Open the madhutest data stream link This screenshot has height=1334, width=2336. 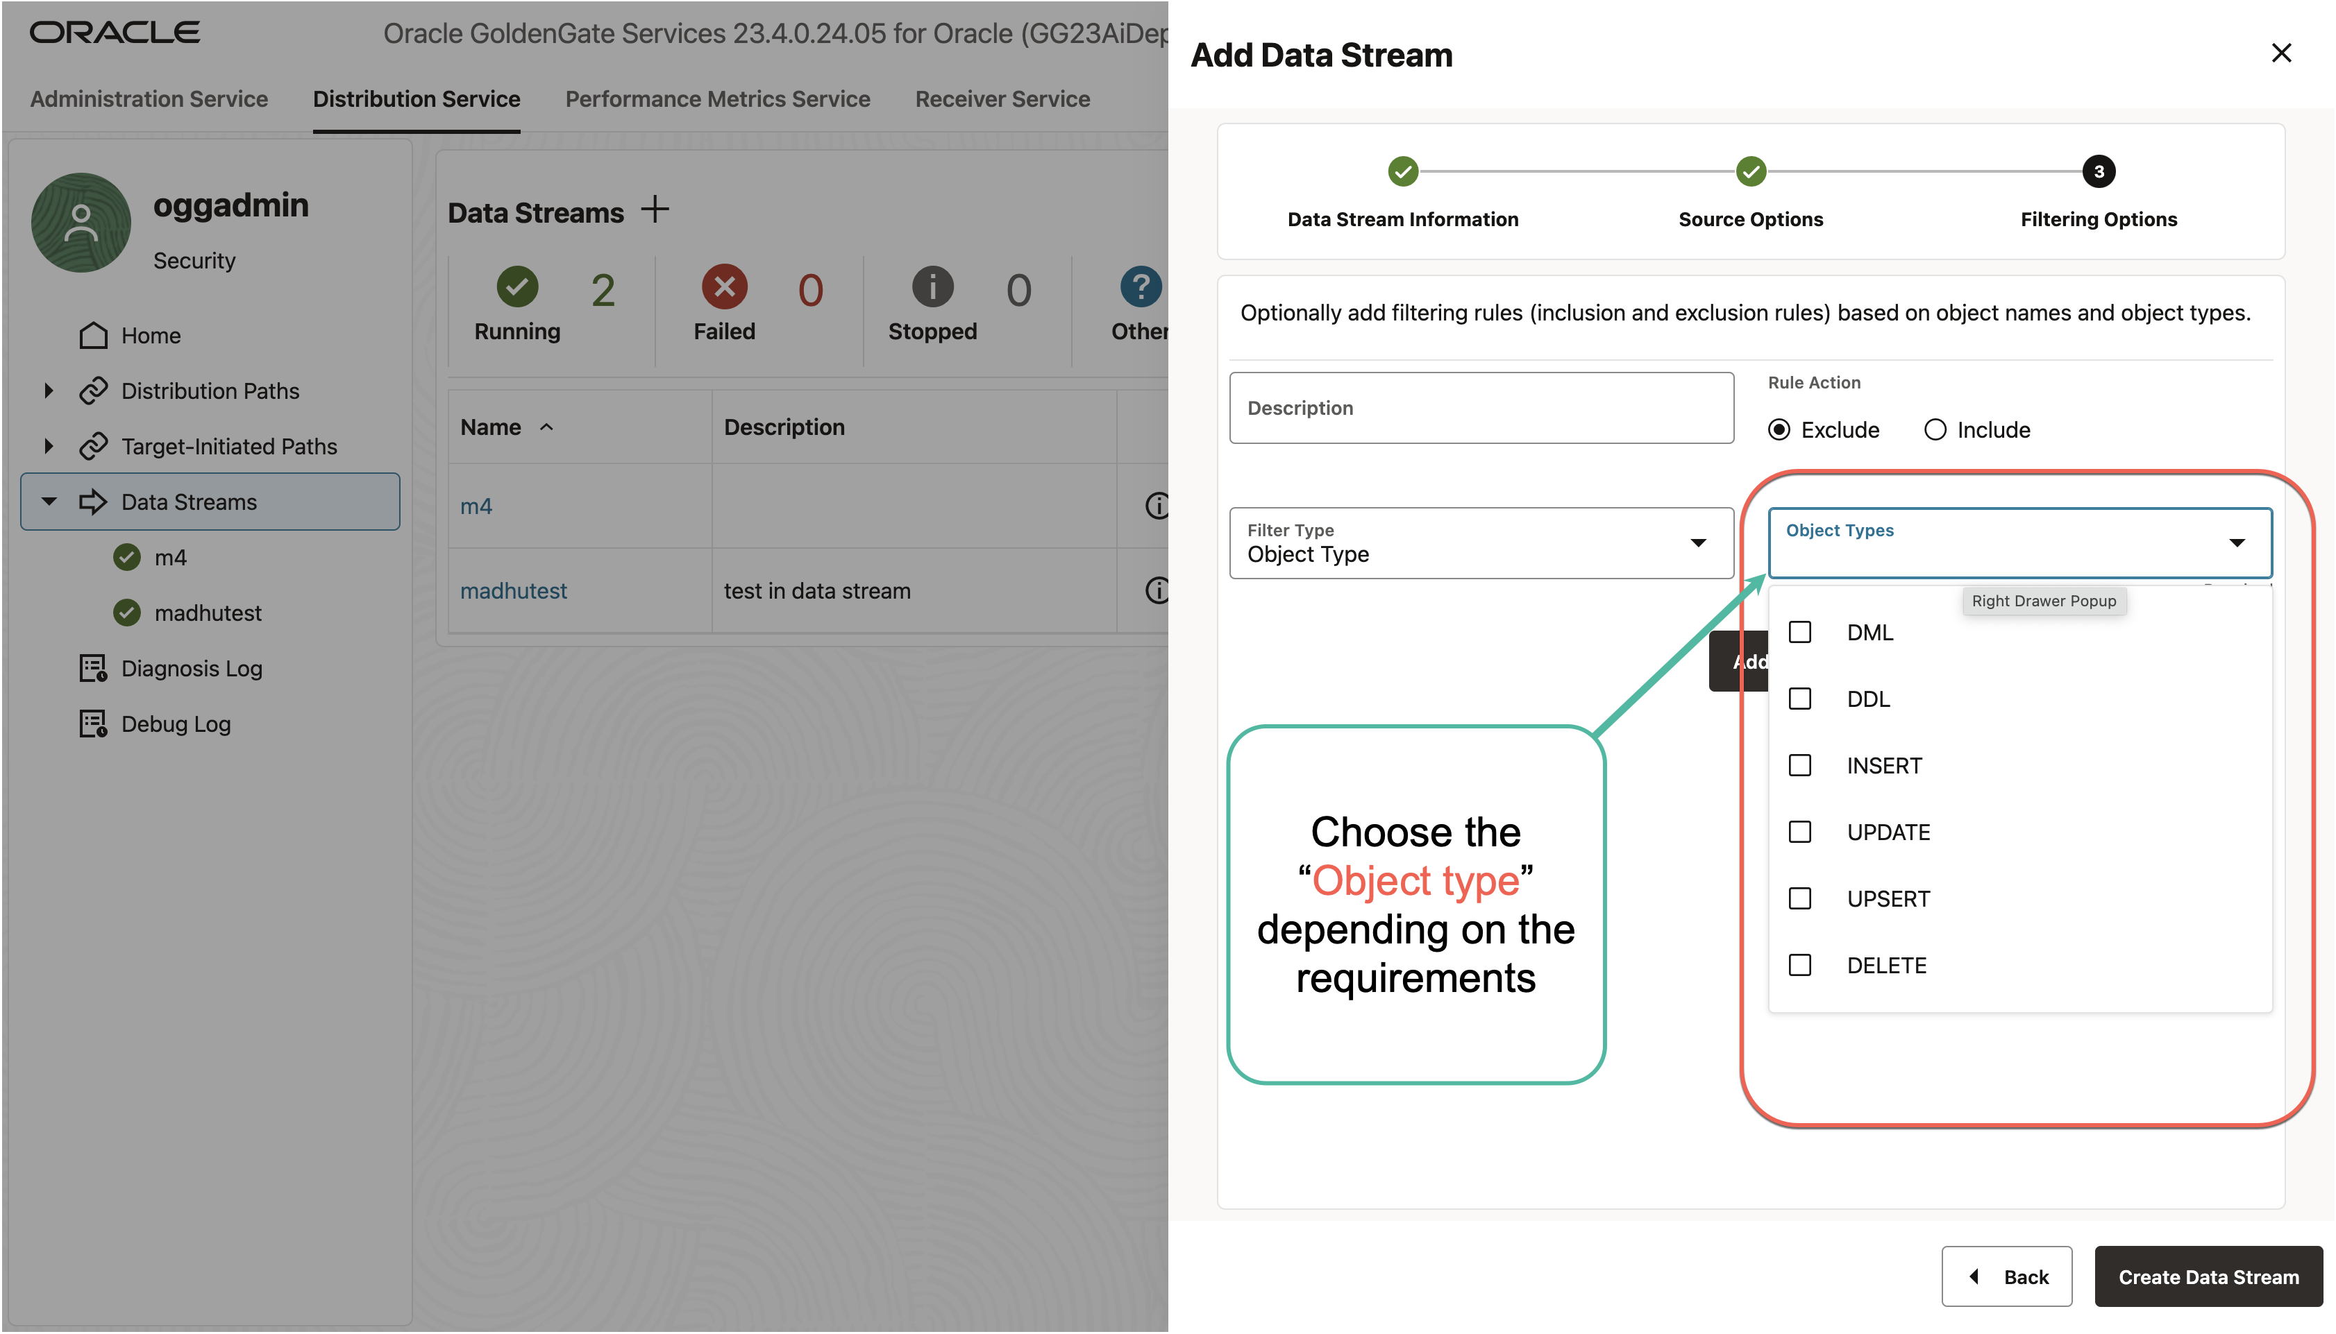click(x=514, y=590)
